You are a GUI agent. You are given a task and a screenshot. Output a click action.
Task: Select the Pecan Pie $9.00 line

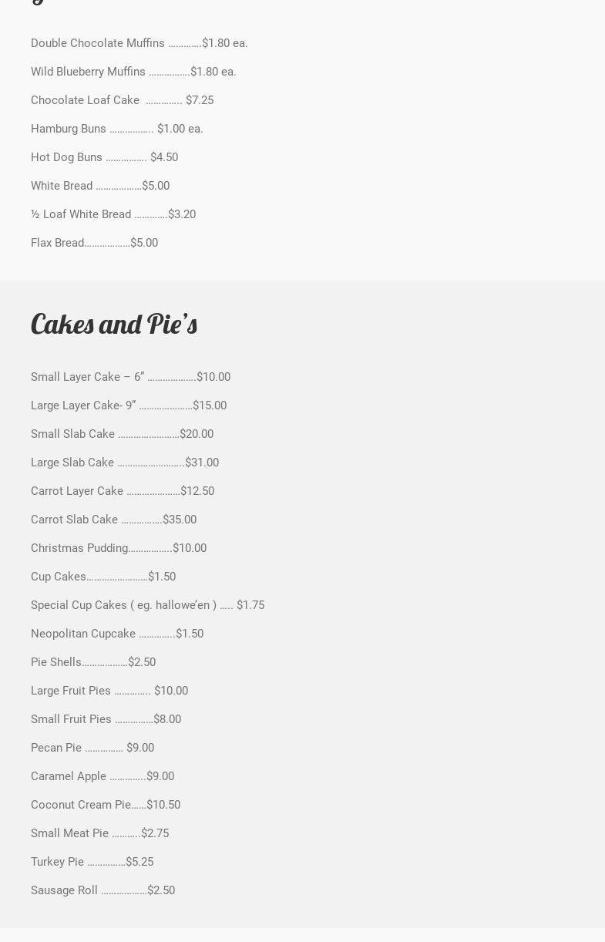[92, 748]
